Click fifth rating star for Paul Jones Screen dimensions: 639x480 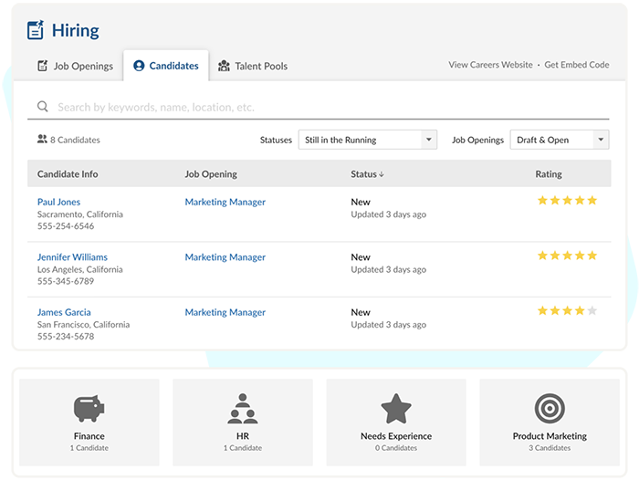pos(592,200)
